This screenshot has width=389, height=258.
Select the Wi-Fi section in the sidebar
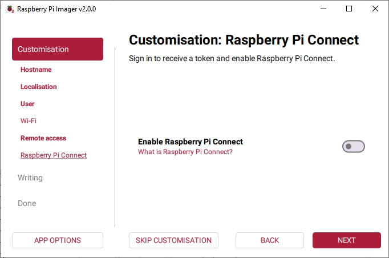[x=29, y=121]
